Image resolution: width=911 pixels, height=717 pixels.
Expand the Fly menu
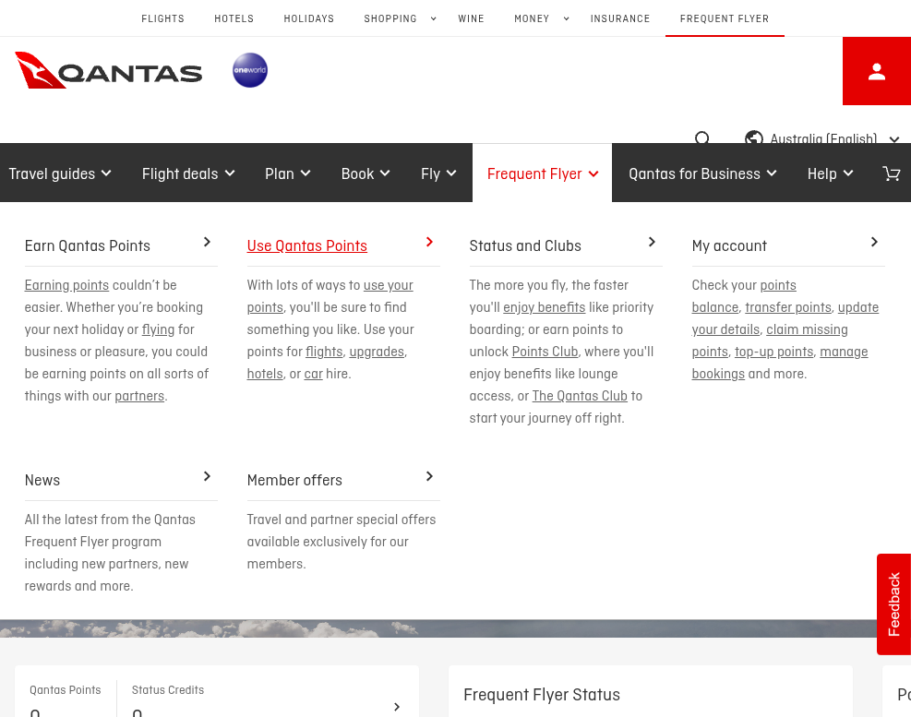click(x=438, y=173)
